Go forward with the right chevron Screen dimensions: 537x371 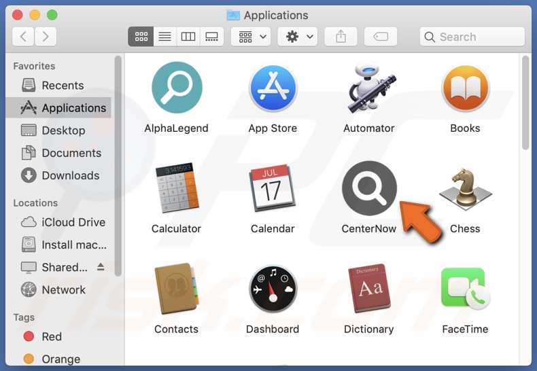[46, 37]
